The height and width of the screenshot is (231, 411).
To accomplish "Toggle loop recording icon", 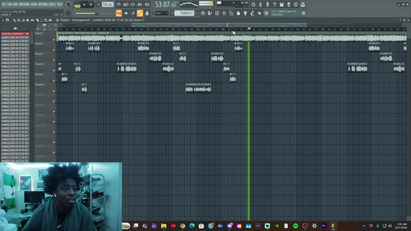I will (x=147, y=4).
